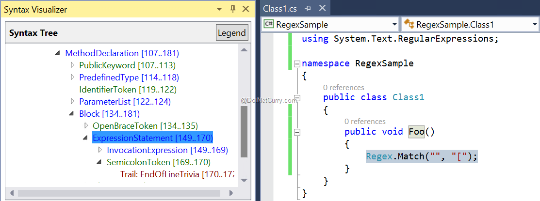The width and height of the screenshot is (540, 201).
Task: Select InvocationExpression [149..169) tree row
Action: (x=167, y=150)
